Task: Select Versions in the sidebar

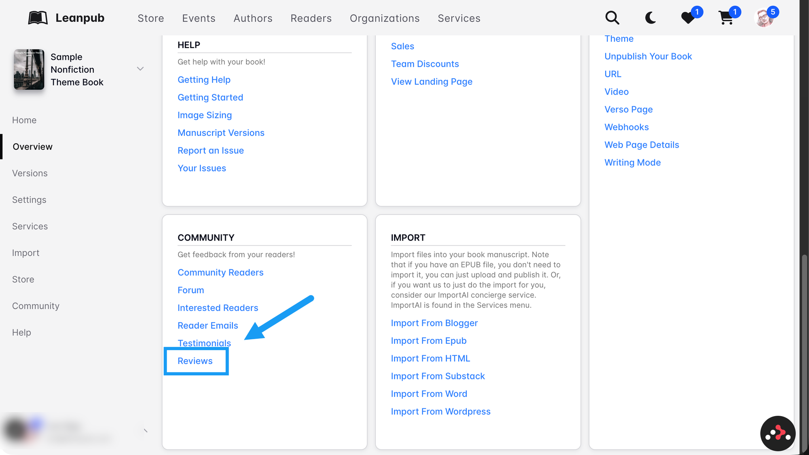Action: (30, 173)
